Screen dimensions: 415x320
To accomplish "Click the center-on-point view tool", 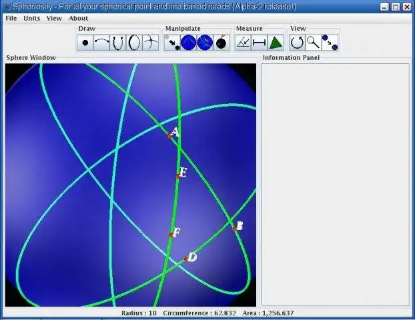I will 330,43.
